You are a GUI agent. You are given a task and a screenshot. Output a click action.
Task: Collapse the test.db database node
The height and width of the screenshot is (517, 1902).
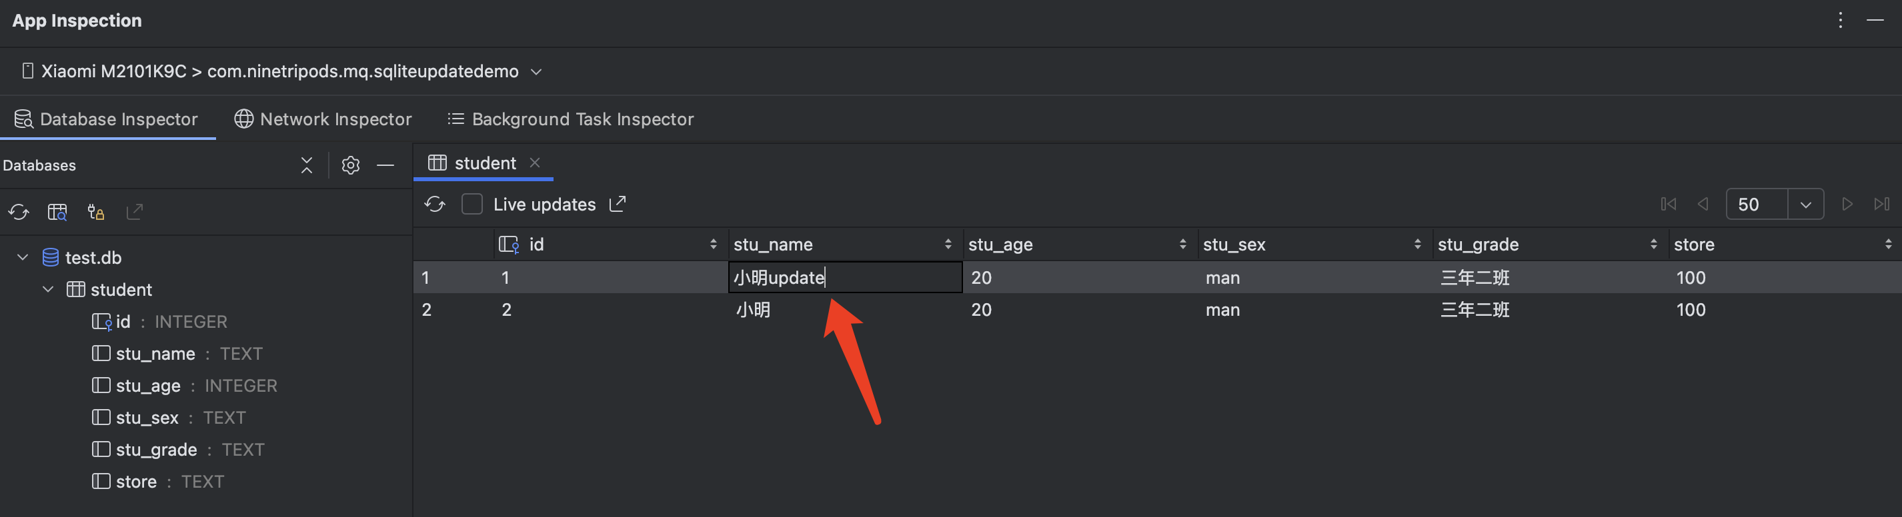coord(21,257)
